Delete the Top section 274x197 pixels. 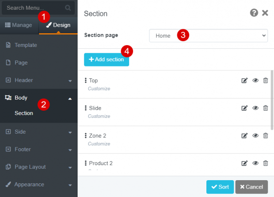(x=266, y=81)
